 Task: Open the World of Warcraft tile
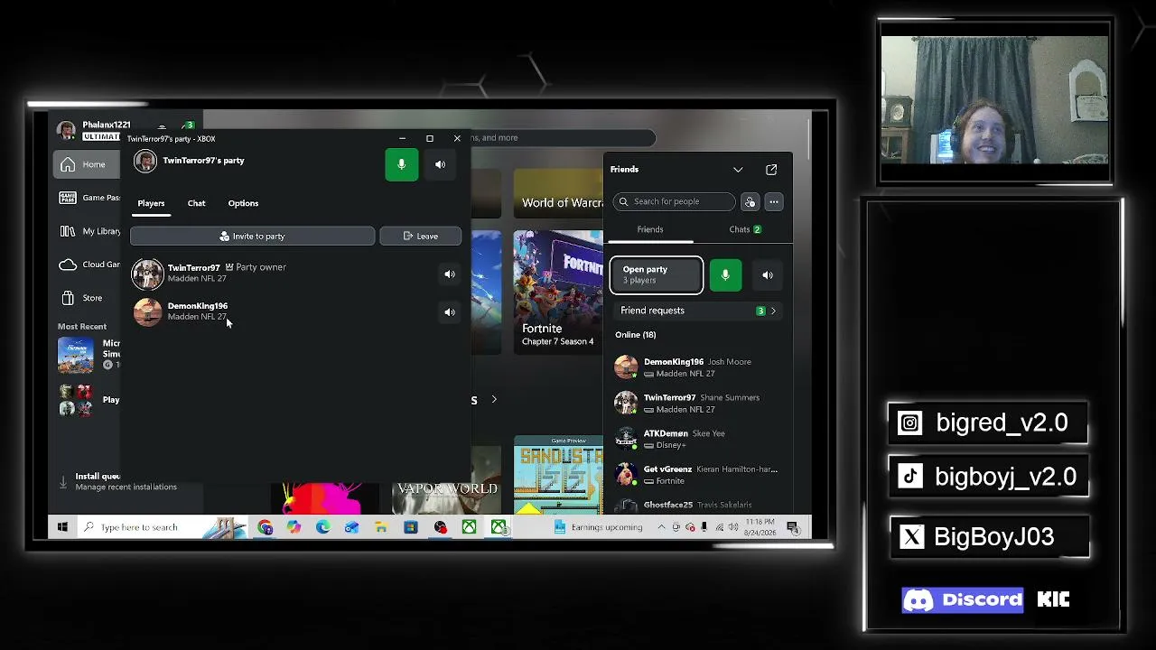coord(557,193)
